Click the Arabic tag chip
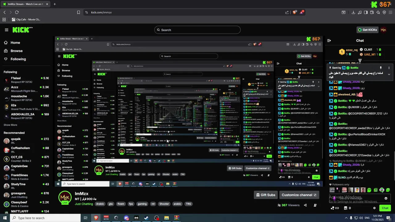Viewport: 395px width, 222px height. [x=100, y=204]
